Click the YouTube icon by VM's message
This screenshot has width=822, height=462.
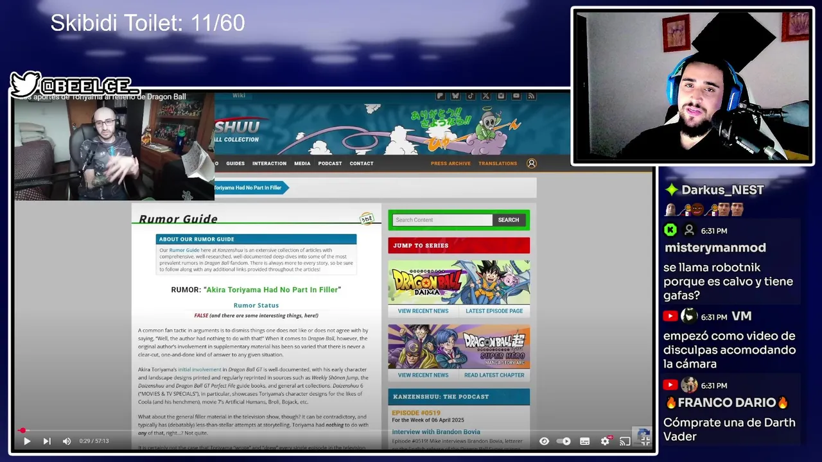pos(670,316)
